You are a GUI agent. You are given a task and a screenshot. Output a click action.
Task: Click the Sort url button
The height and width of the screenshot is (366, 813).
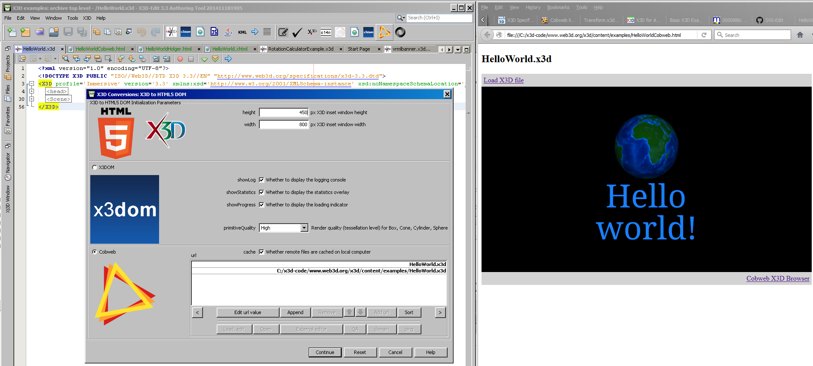coord(409,312)
